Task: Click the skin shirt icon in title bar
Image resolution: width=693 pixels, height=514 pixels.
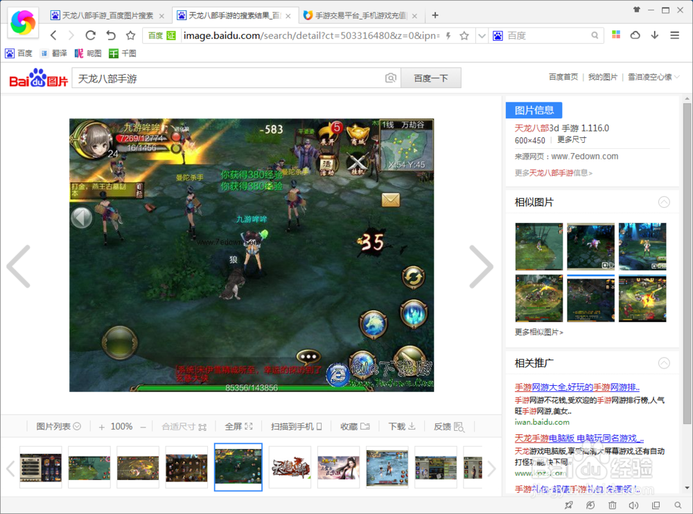Action: click(x=636, y=9)
